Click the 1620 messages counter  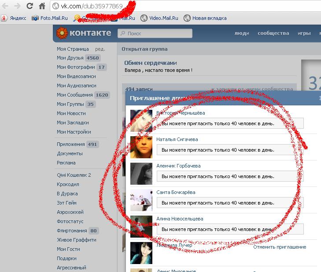point(102,95)
